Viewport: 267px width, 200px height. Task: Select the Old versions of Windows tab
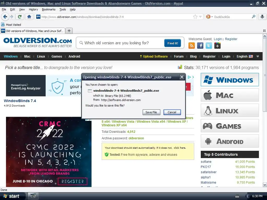(33, 31)
